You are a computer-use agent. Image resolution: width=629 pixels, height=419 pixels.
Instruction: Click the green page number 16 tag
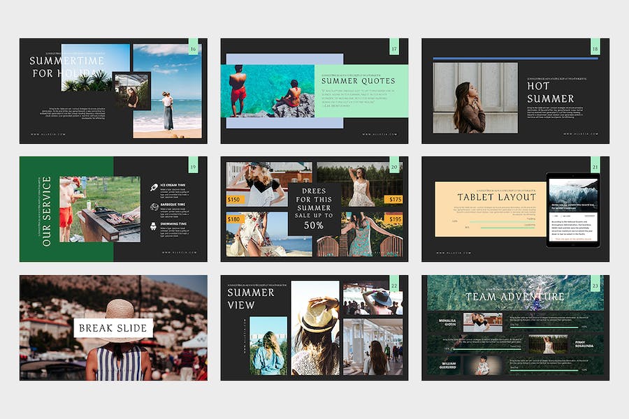(194, 47)
